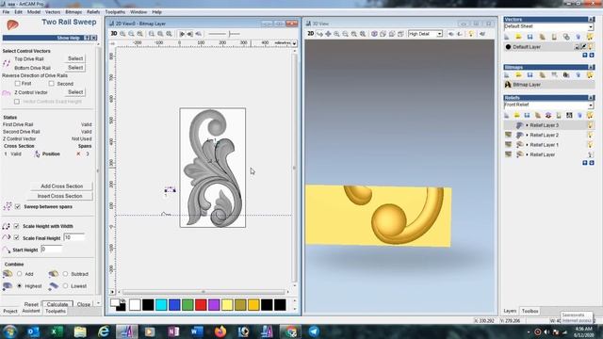The width and height of the screenshot is (603, 339).
Task: Click Reset button
Action: coord(31,304)
